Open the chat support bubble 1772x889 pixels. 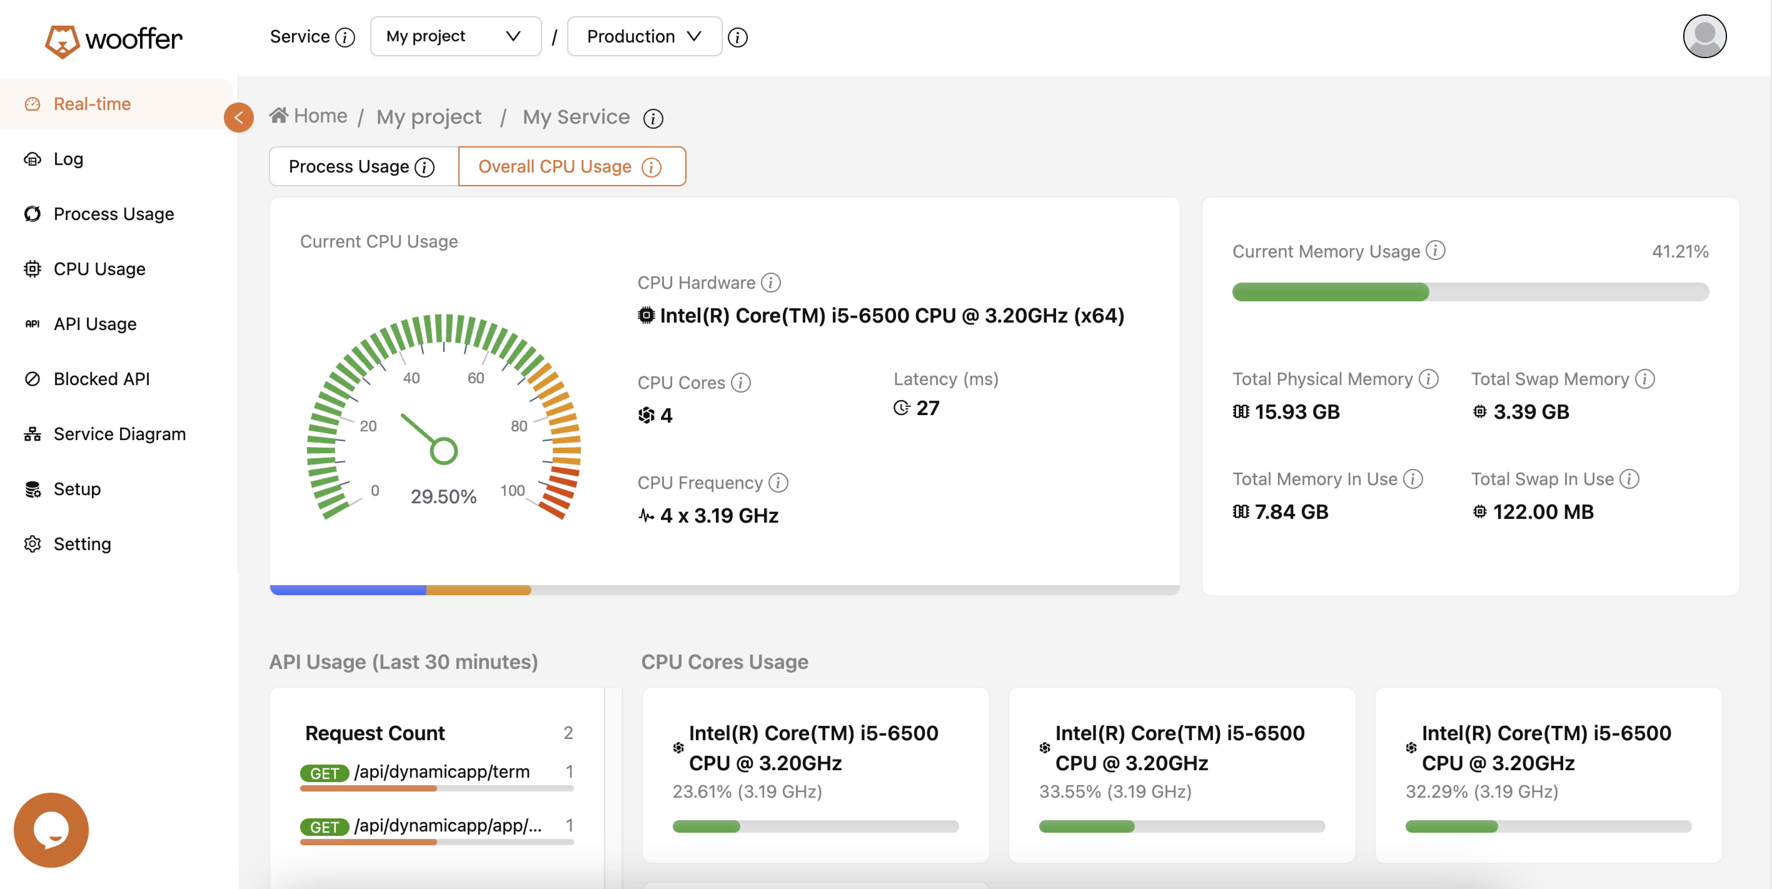(52, 829)
